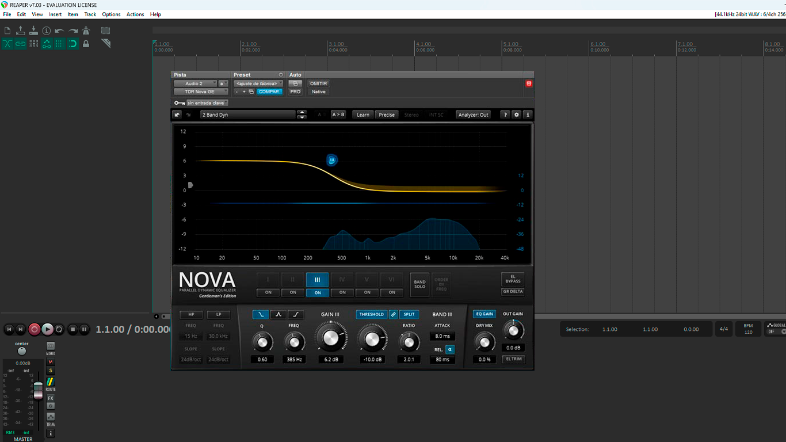This screenshot has width=786, height=442.
Task: Step to previous preset with up arrow
Action: coord(302,112)
